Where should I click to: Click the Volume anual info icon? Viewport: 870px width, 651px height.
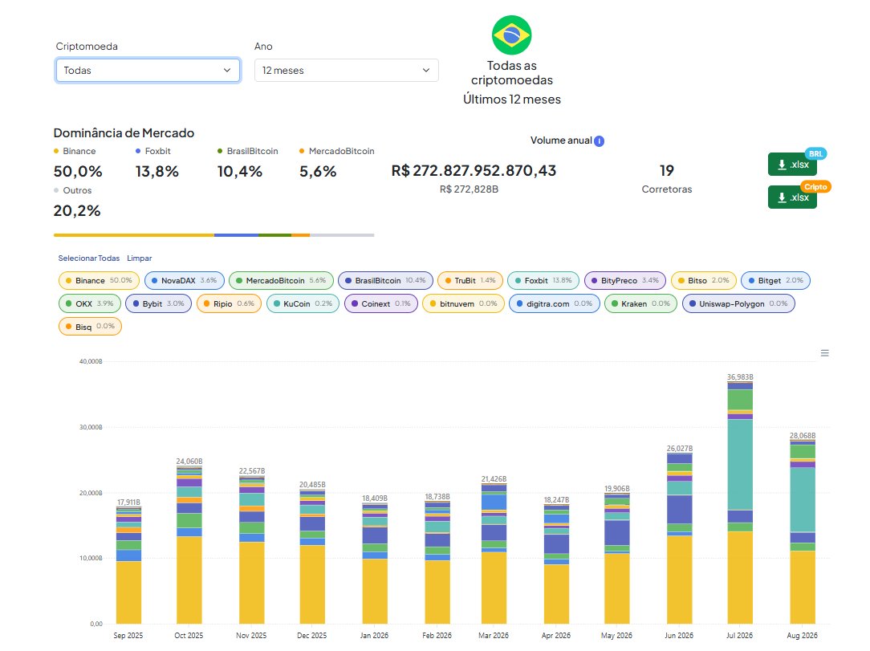point(600,141)
